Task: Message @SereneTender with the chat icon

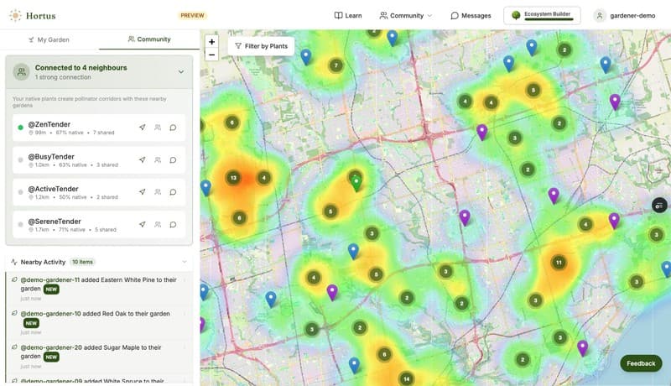Action: (173, 225)
